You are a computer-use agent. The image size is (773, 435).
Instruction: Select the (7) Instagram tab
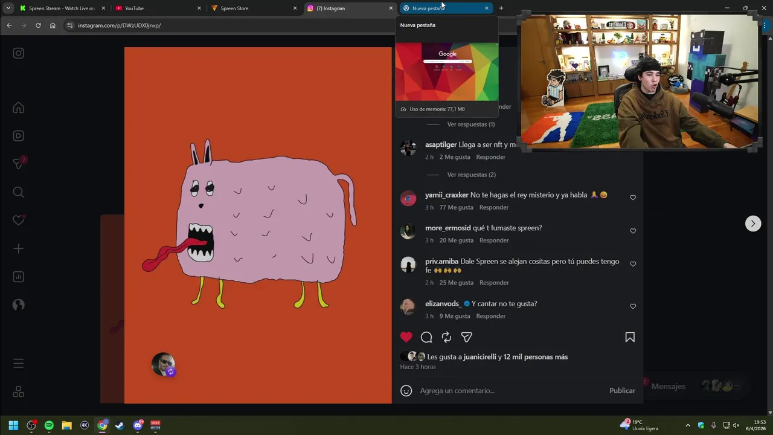coord(350,8)
